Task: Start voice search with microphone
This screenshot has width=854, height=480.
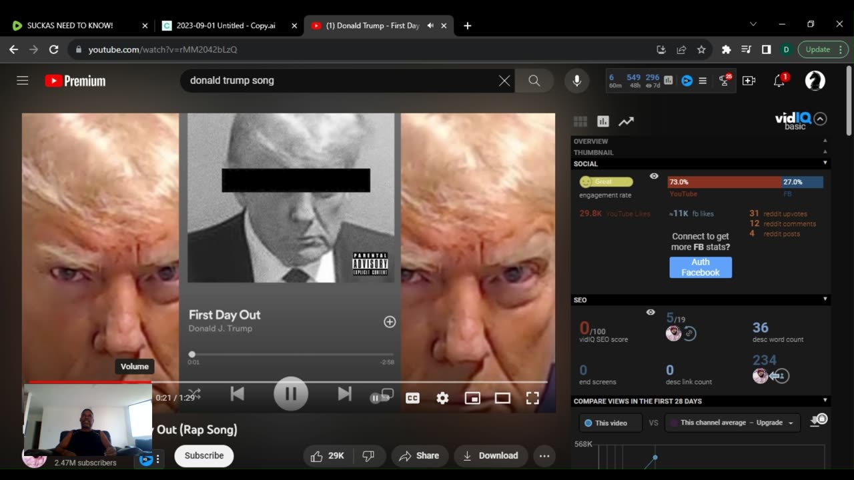Action: coord(577,81)
